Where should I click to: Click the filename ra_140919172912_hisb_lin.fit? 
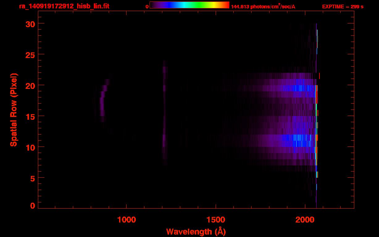[64, 6]
